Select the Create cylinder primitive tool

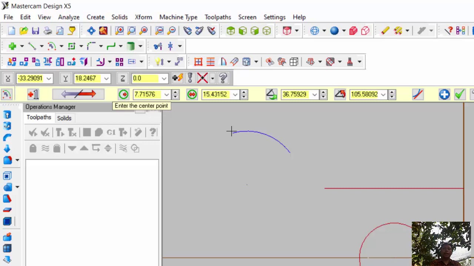pos(131,46)
